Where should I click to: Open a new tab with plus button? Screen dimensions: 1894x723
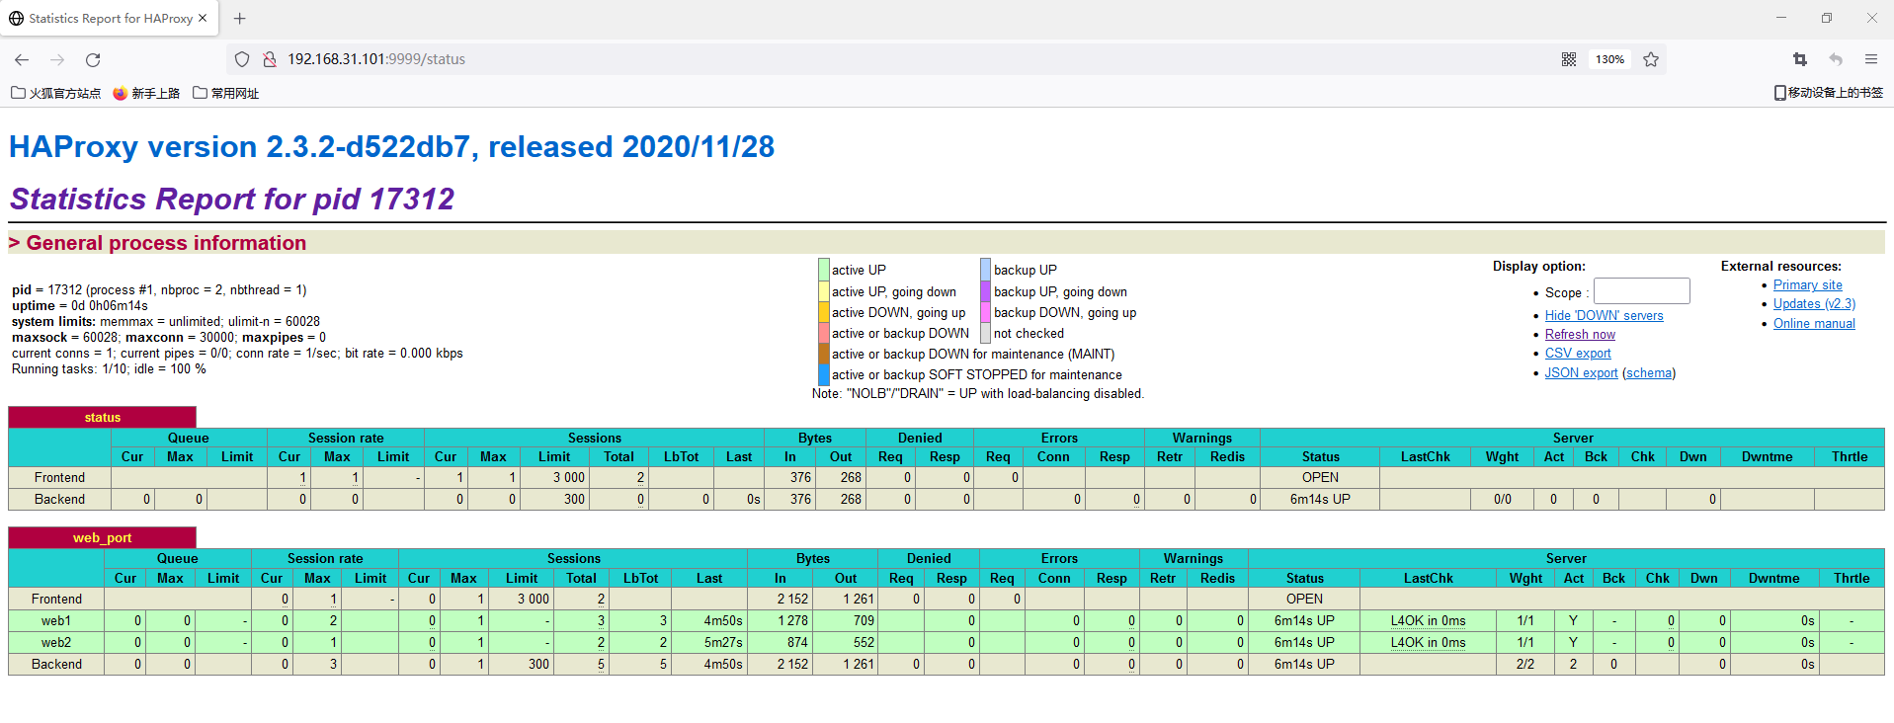[x=239, y=18]
